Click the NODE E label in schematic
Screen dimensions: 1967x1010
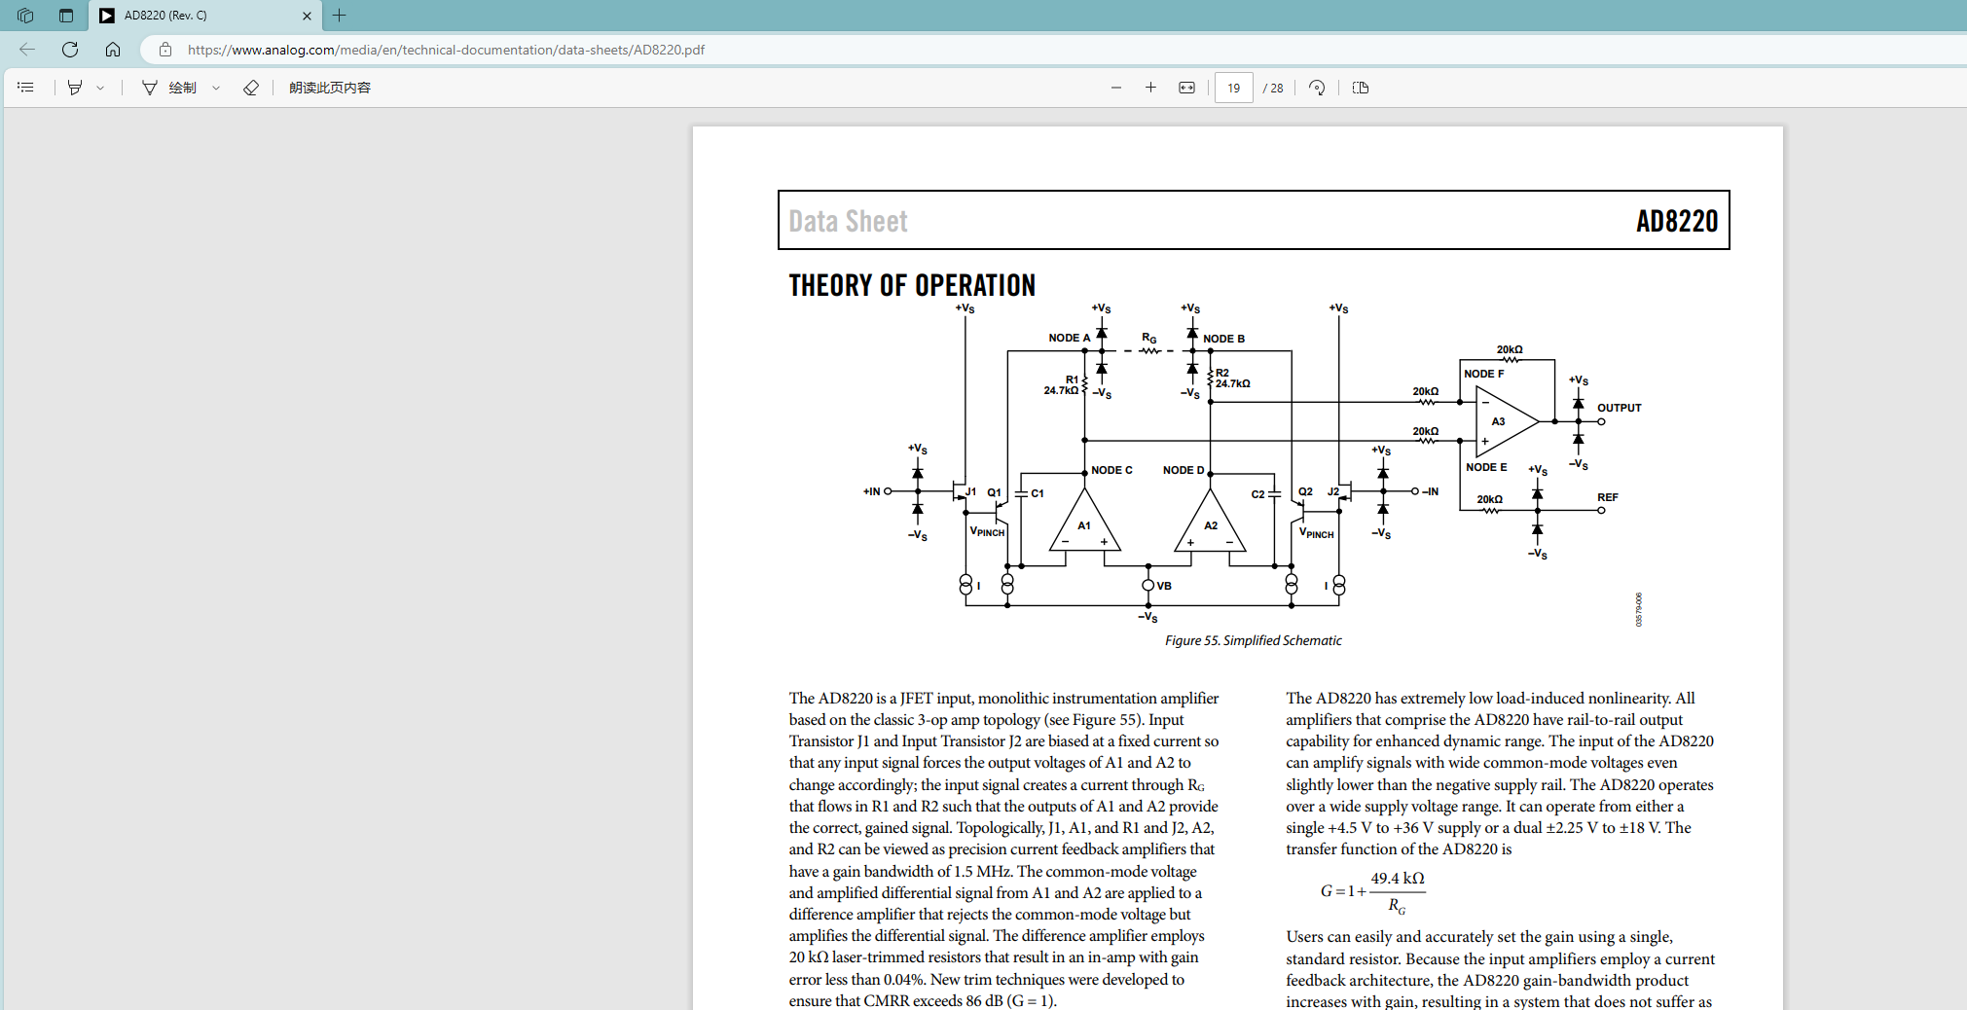(1486, 467)
